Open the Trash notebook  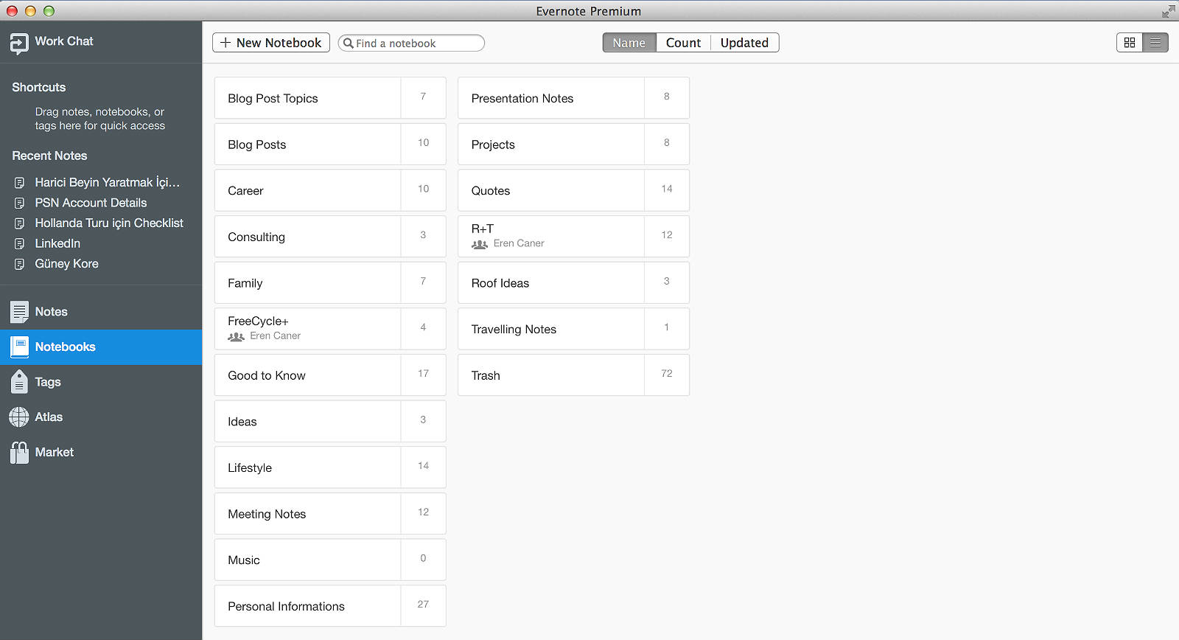point(550,375)
